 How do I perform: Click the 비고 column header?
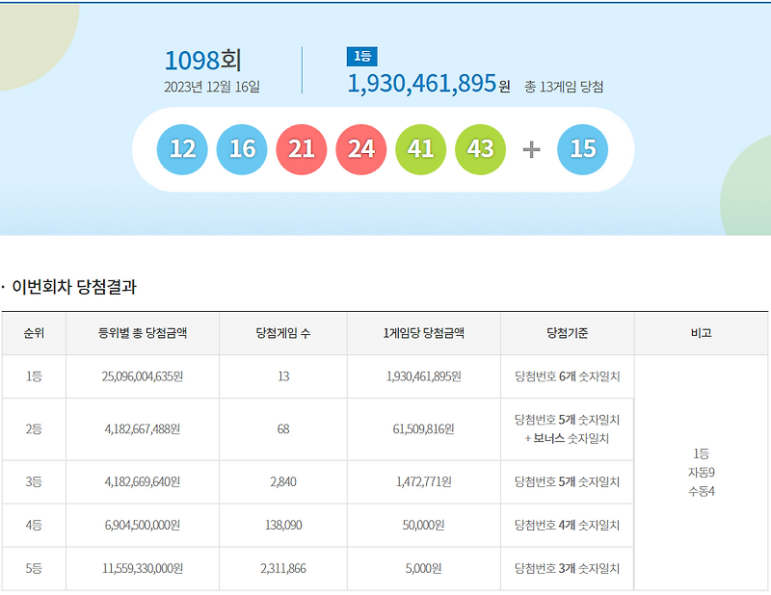[702, 333]
